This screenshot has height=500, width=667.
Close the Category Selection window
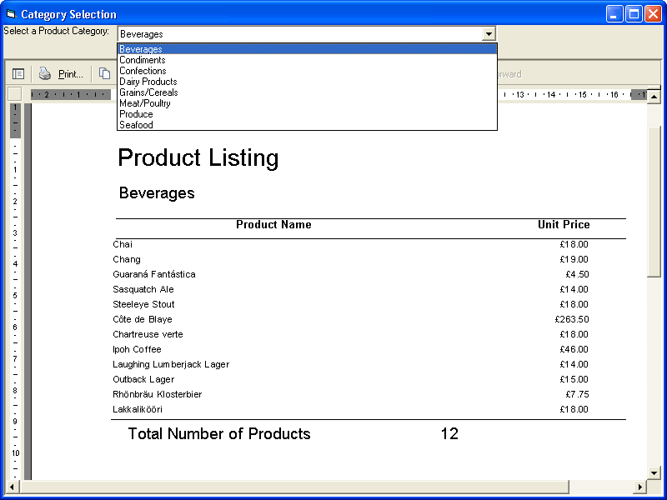(x=653, y=14)
